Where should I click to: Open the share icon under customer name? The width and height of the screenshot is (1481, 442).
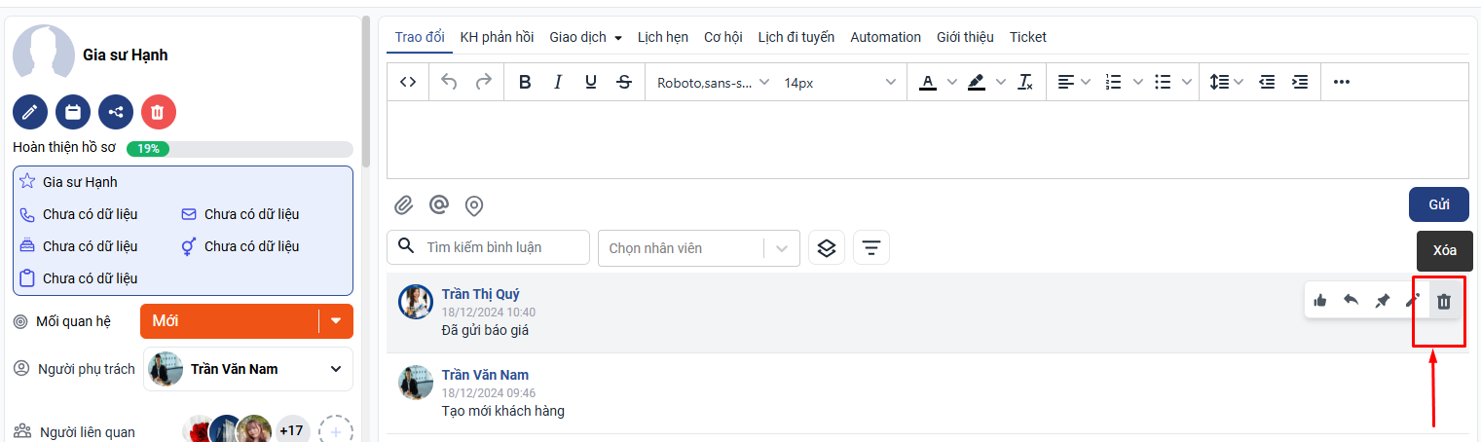[x=116, y=112]
